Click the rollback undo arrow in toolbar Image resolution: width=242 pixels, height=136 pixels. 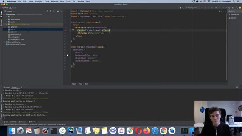pyautogui.click(x=233, y=8)
